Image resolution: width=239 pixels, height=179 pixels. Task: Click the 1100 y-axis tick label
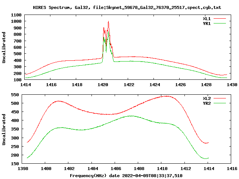[x=16, y=15]
